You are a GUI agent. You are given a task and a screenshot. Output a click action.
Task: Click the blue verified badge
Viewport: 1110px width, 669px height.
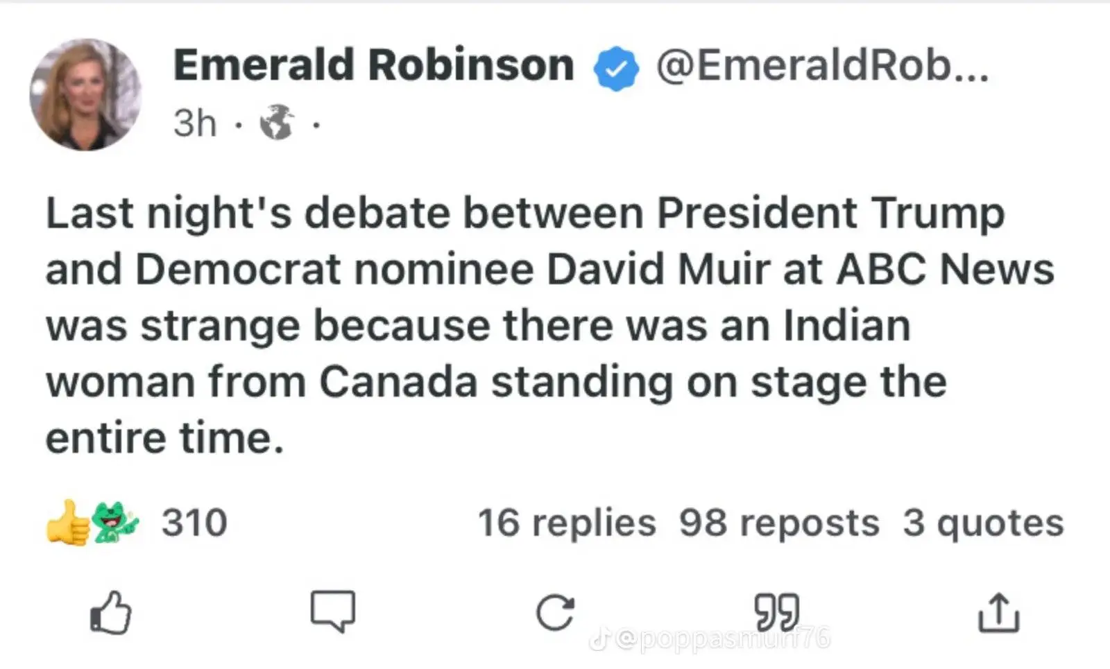[x=615, y=68]
